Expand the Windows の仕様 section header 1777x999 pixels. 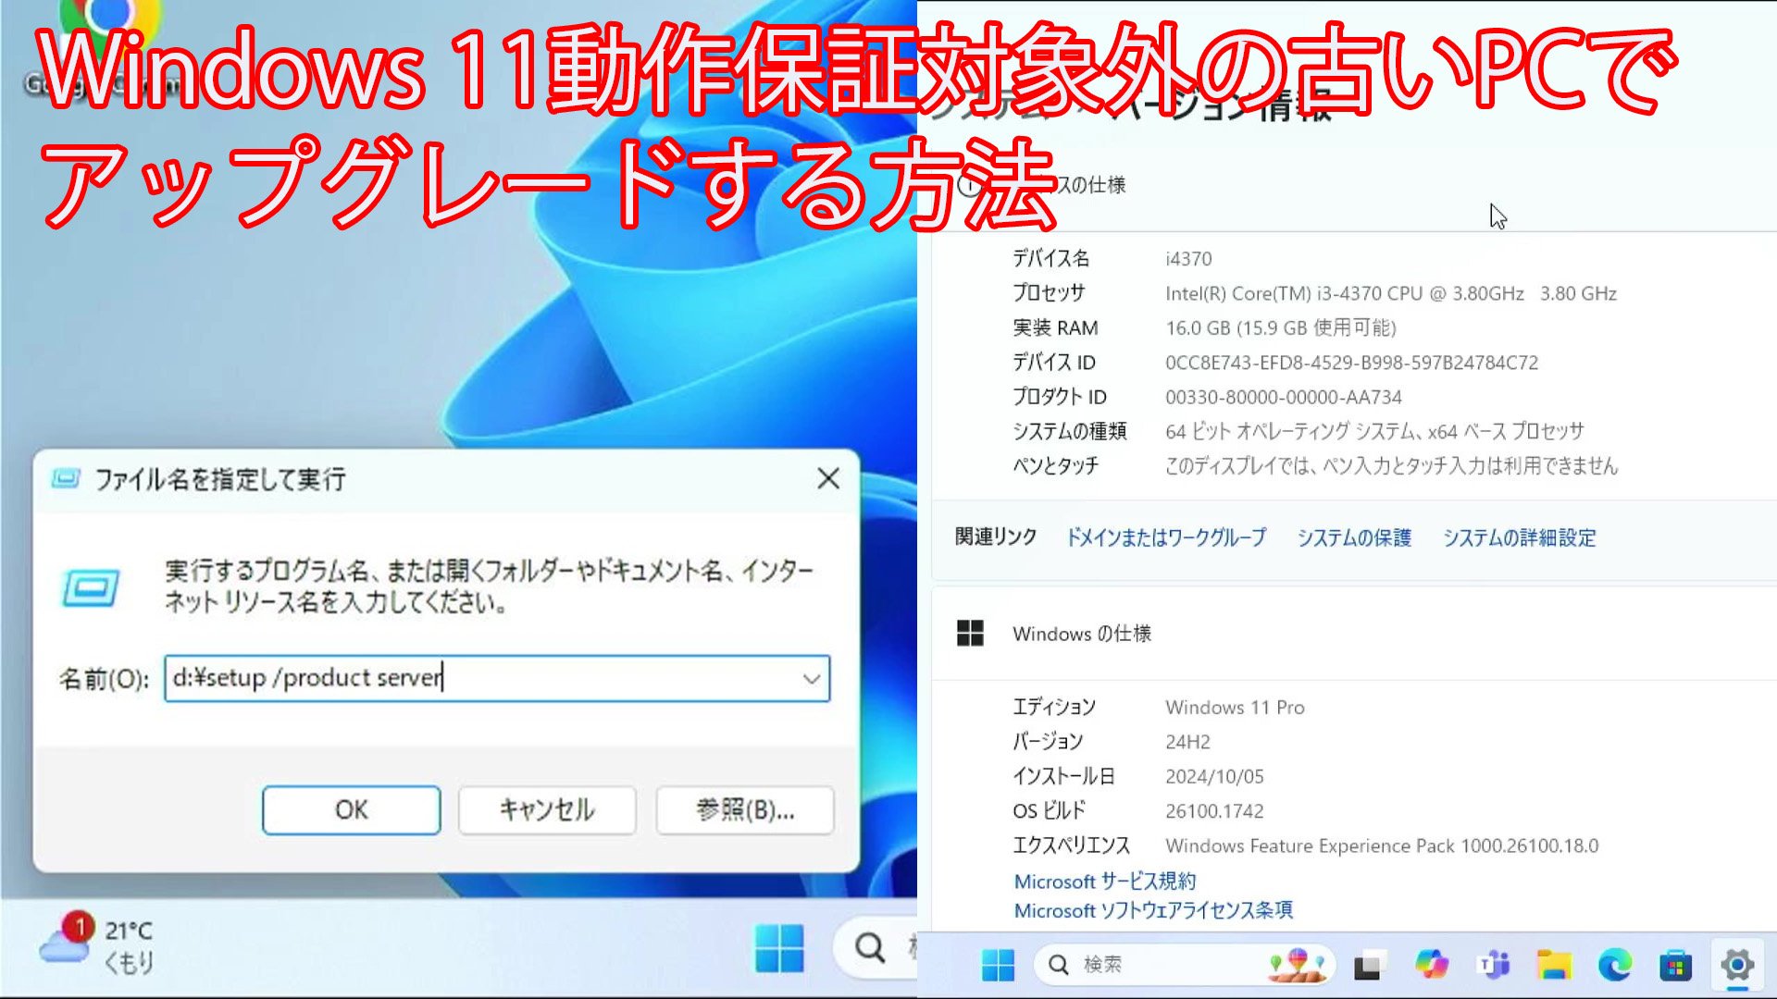(1353, 634)
